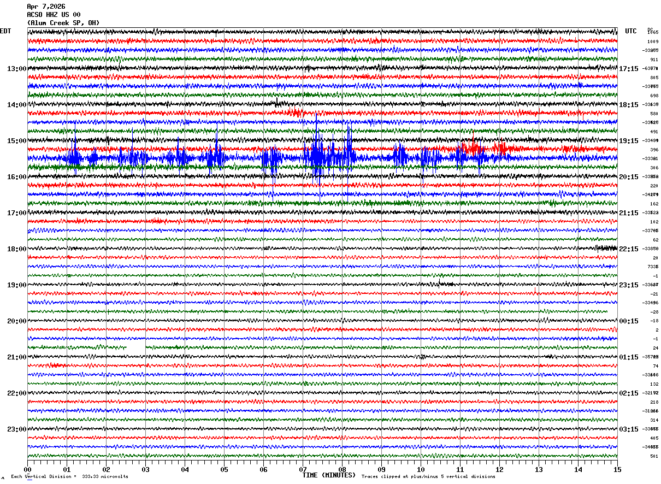Click the "Apr 7,2026" date header
The height and width of the screenshot is (484, 661).
coord(46,7)
